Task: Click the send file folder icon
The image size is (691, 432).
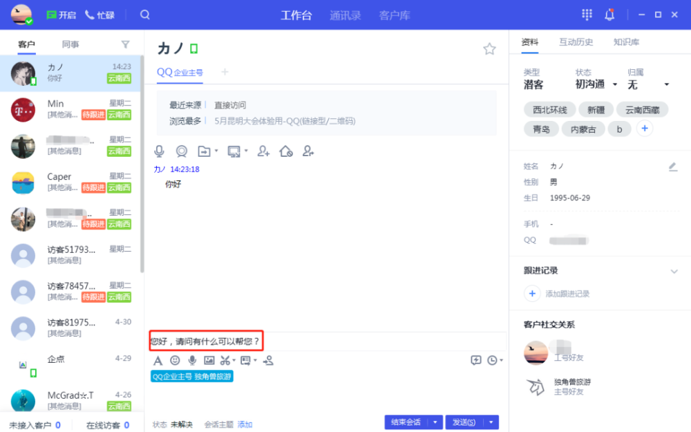Action: [204, 151]
